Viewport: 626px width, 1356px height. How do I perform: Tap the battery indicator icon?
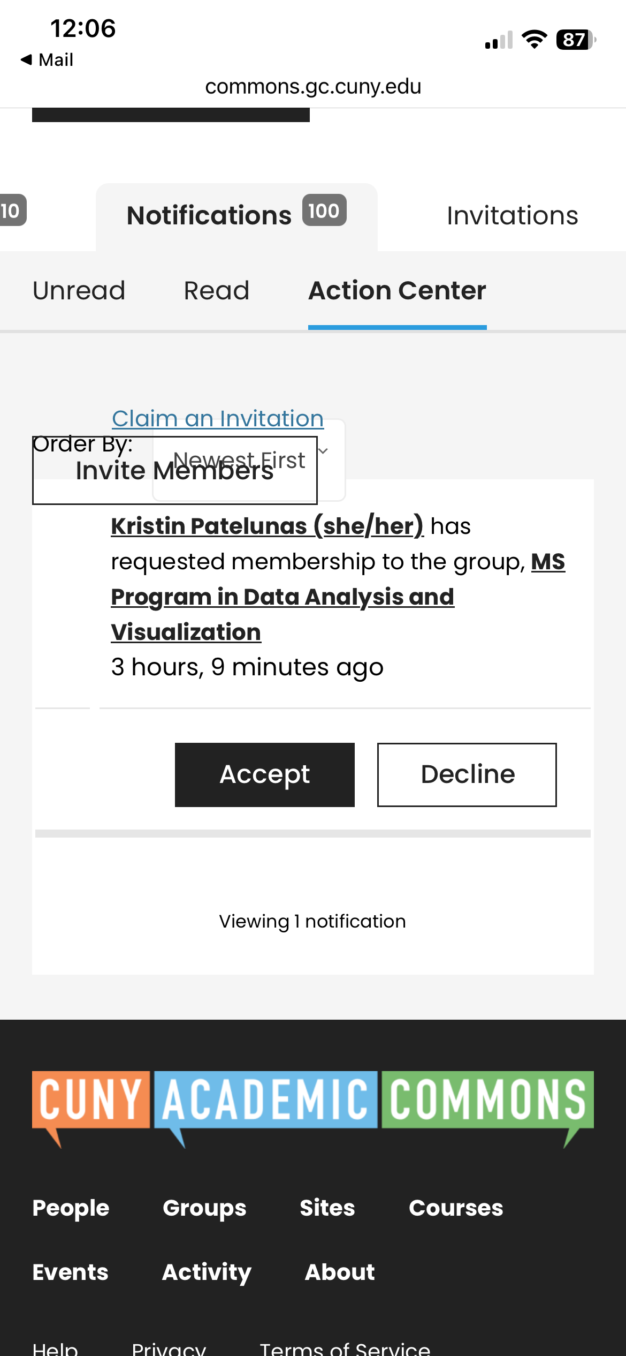[x=576, y=39]
